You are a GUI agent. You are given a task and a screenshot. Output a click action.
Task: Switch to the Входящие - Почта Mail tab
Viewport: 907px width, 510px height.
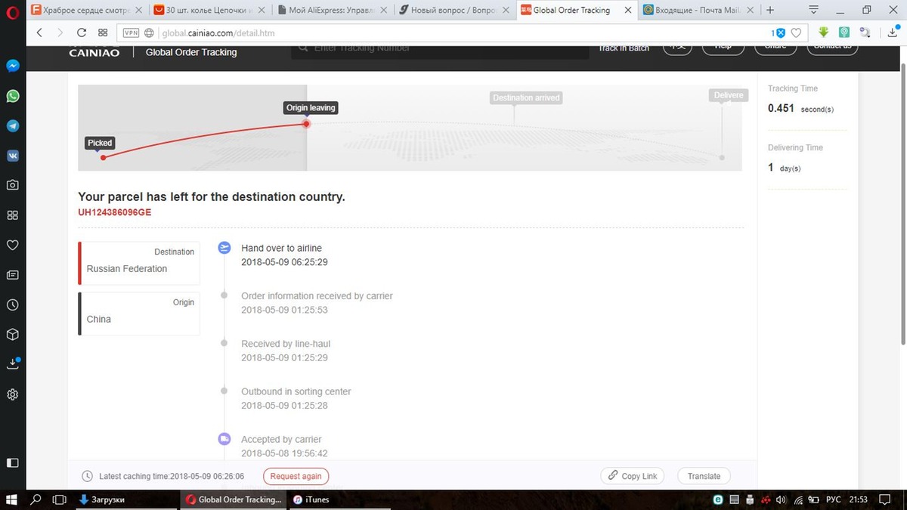699,11
